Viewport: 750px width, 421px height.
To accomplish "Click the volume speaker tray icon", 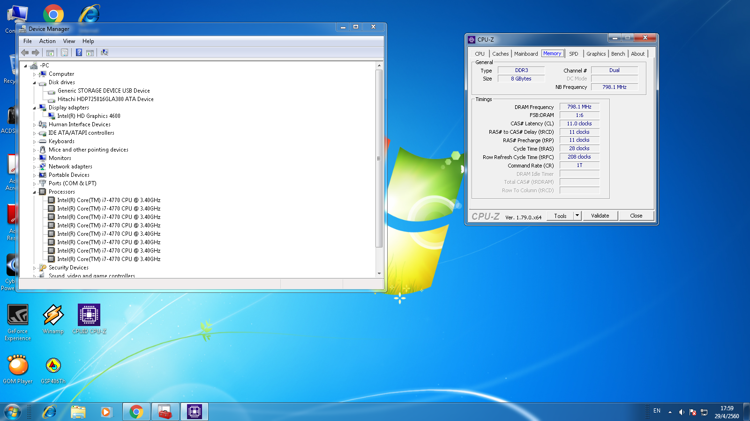I will [681, 412].
